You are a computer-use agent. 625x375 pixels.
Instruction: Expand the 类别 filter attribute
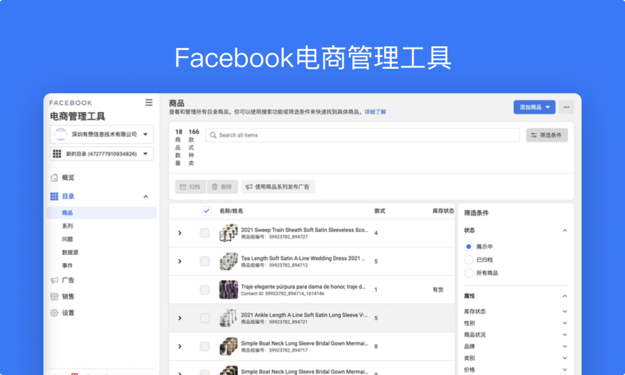click(x=564, y=358)
